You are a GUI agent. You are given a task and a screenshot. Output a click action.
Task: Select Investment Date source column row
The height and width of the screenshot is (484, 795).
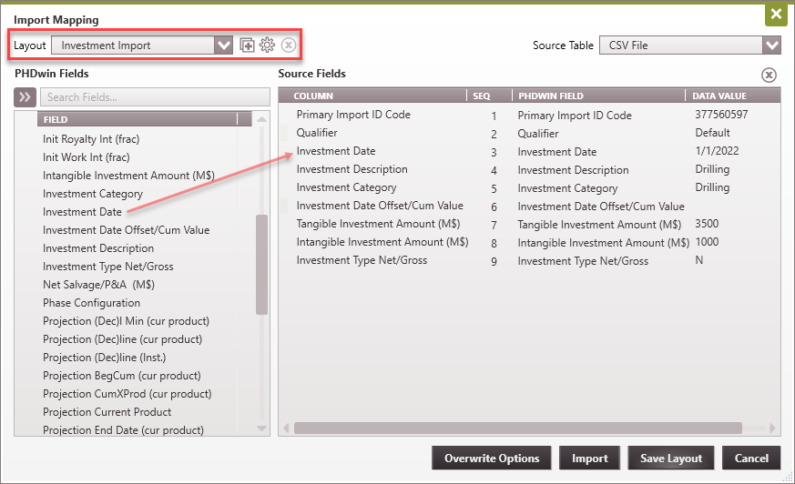tap(336, 151)
